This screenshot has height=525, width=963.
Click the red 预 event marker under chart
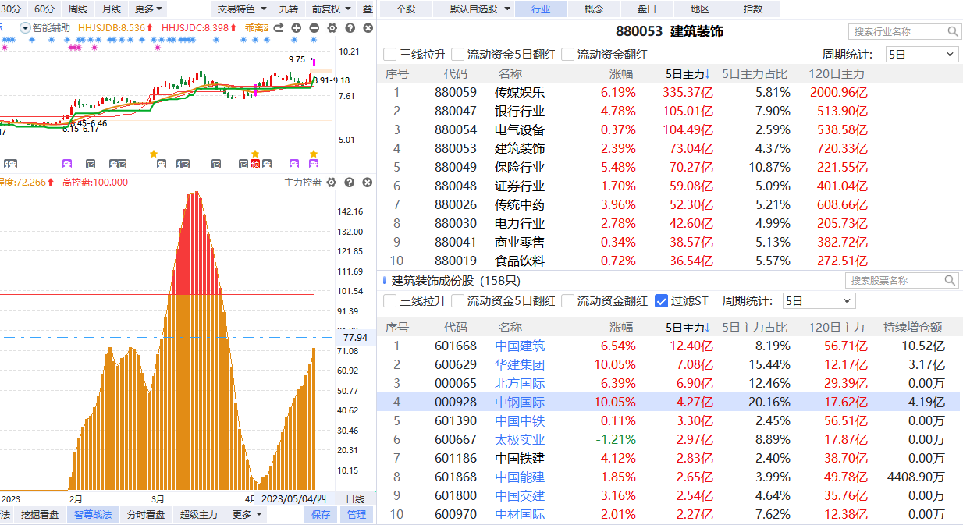255,164
